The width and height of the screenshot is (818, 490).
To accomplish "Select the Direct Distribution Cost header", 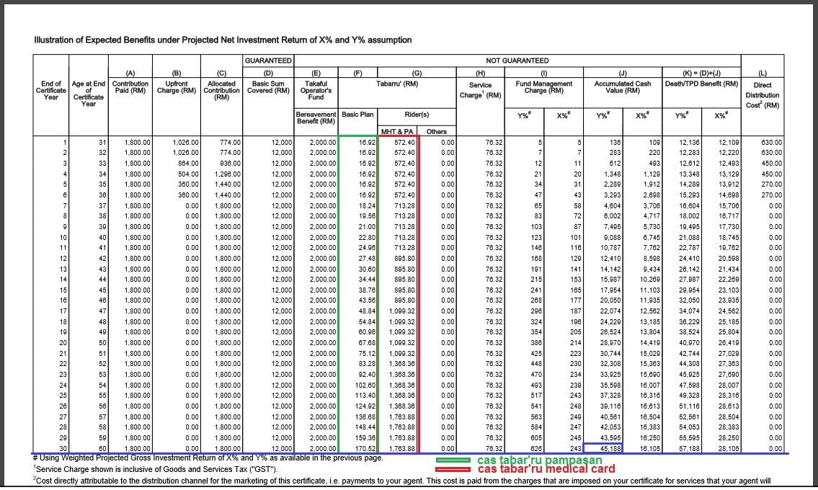I will 763,95.
